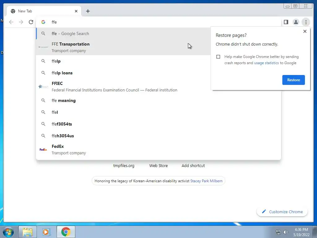Dismiss the Restore pages popup
317x238 pixels.
point(305,31)
